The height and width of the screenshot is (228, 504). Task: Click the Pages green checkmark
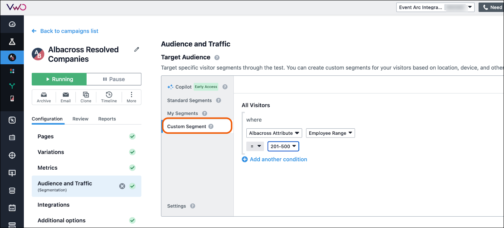pyautogui.click(x=132, y=136)
